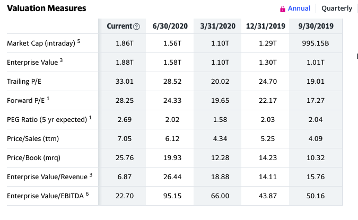Screen dimensions: 358x220
Task: Click the help icon next to Current
Action: coord(136,27)
